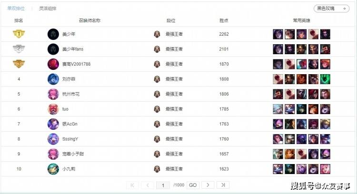Click the GO button in pagination
357x194 pixels.
pyautogui.click(x=192, y=185)
